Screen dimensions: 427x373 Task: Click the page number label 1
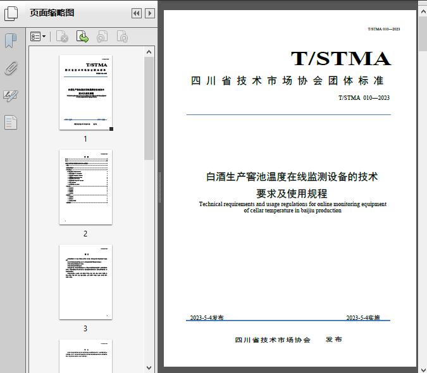pos(85,139)
